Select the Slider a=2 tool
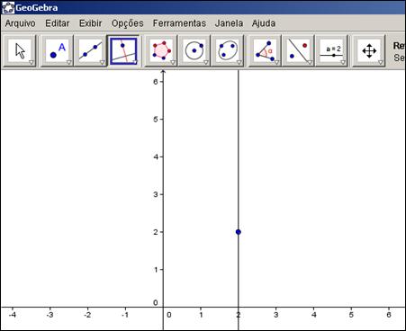Image resolution: width=406 pixels, height=331 pixels. point(332,51)
